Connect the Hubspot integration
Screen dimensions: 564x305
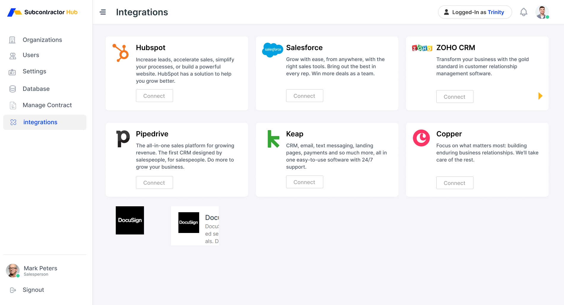coord(154,96)
